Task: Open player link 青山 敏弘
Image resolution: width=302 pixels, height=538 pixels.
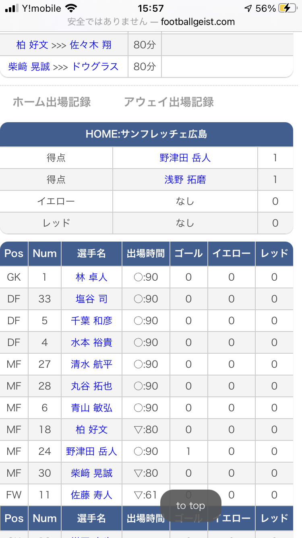Action: [92, 408]
